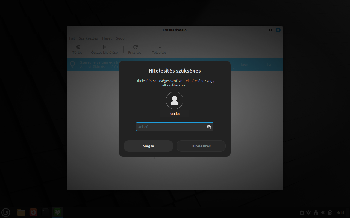Open the Súgó menu
Viewport: 350px width, 218px height.
120,38
